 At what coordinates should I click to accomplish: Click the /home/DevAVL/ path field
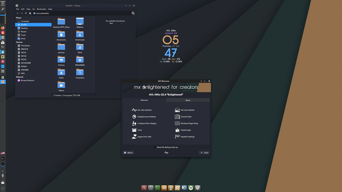point(81,13)
